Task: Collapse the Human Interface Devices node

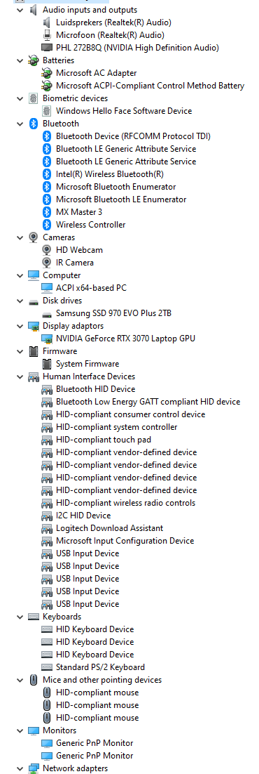Action: pyautogui.click(x=20, y=376)
